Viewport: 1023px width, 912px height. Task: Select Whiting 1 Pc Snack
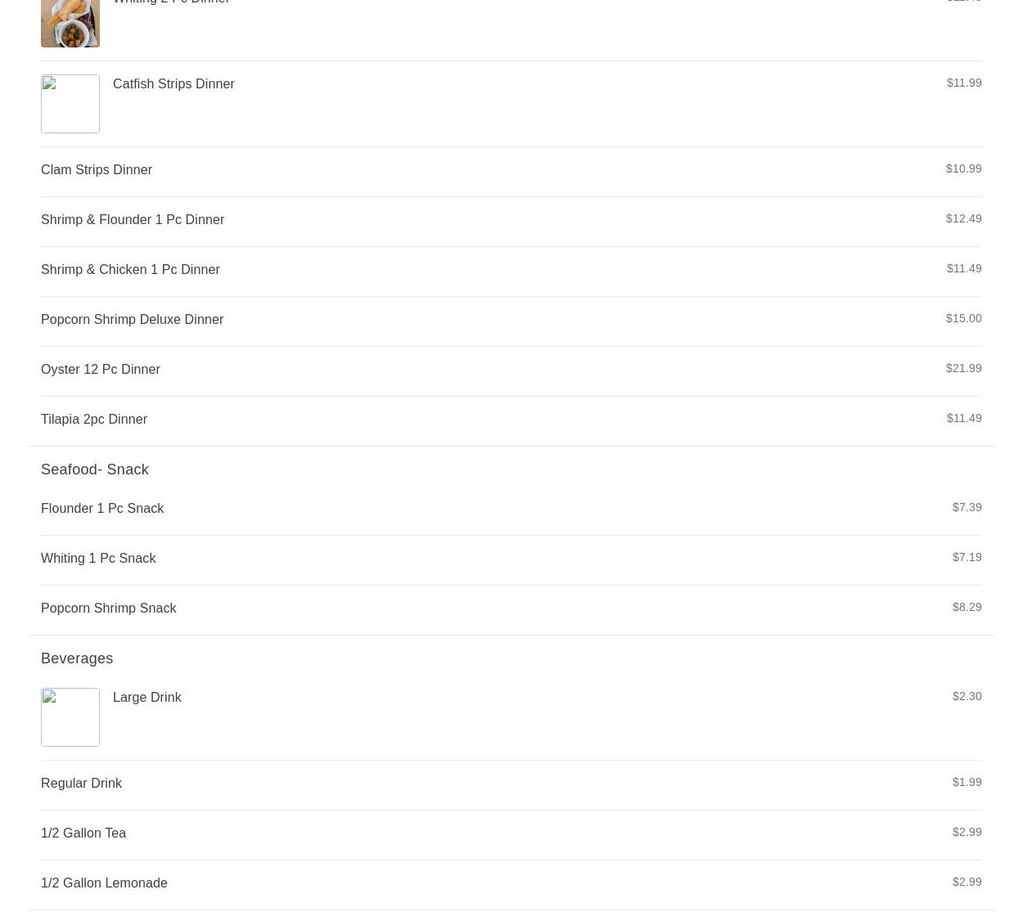tap(511, 560)
